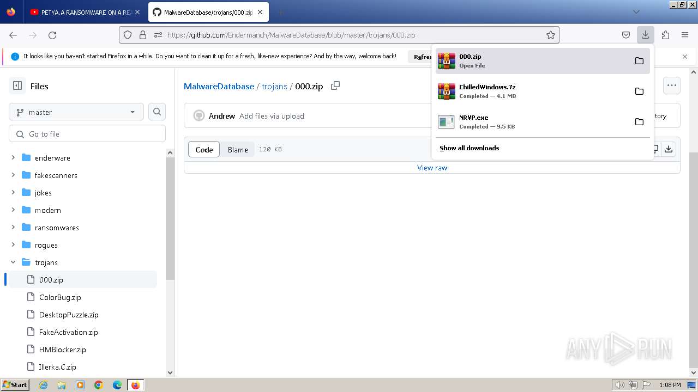Bookmark this page with star icon
698x392 pixels.
click(551, 35)
